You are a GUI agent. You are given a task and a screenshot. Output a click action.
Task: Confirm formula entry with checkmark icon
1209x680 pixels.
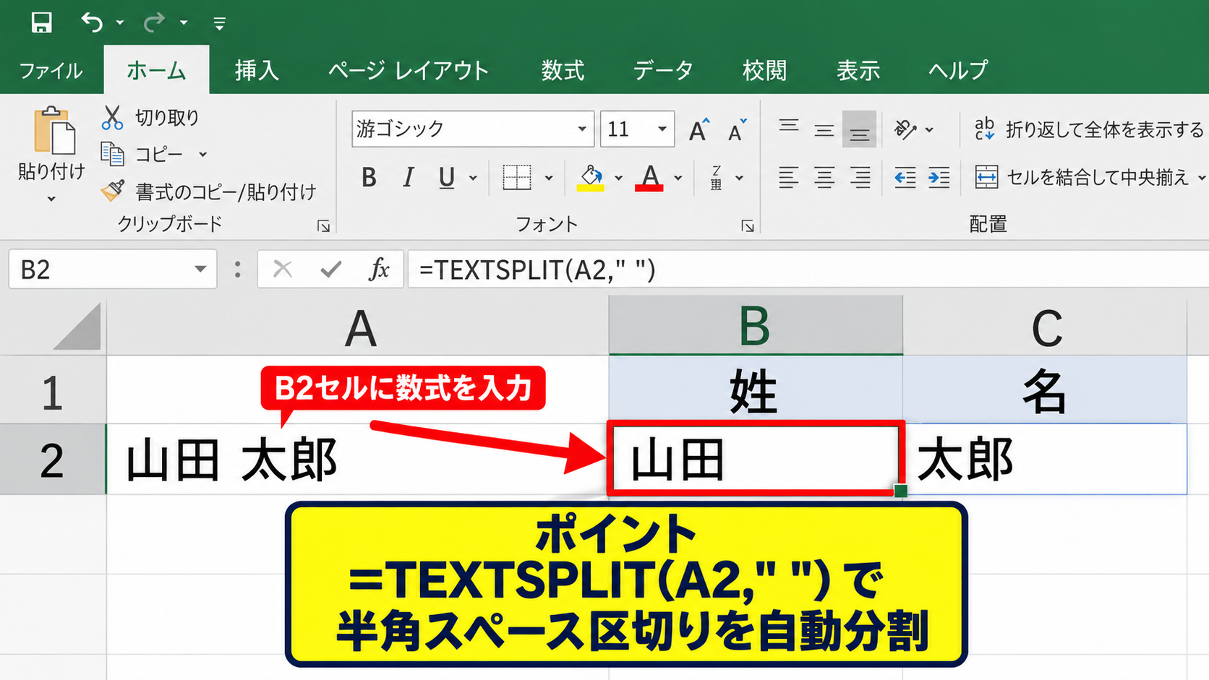pyautogui.click(x=331, y=270)
